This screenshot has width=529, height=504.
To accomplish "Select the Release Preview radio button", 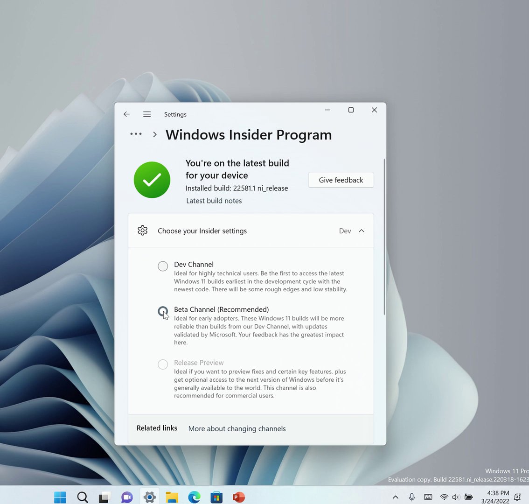I will click(163, 364).
